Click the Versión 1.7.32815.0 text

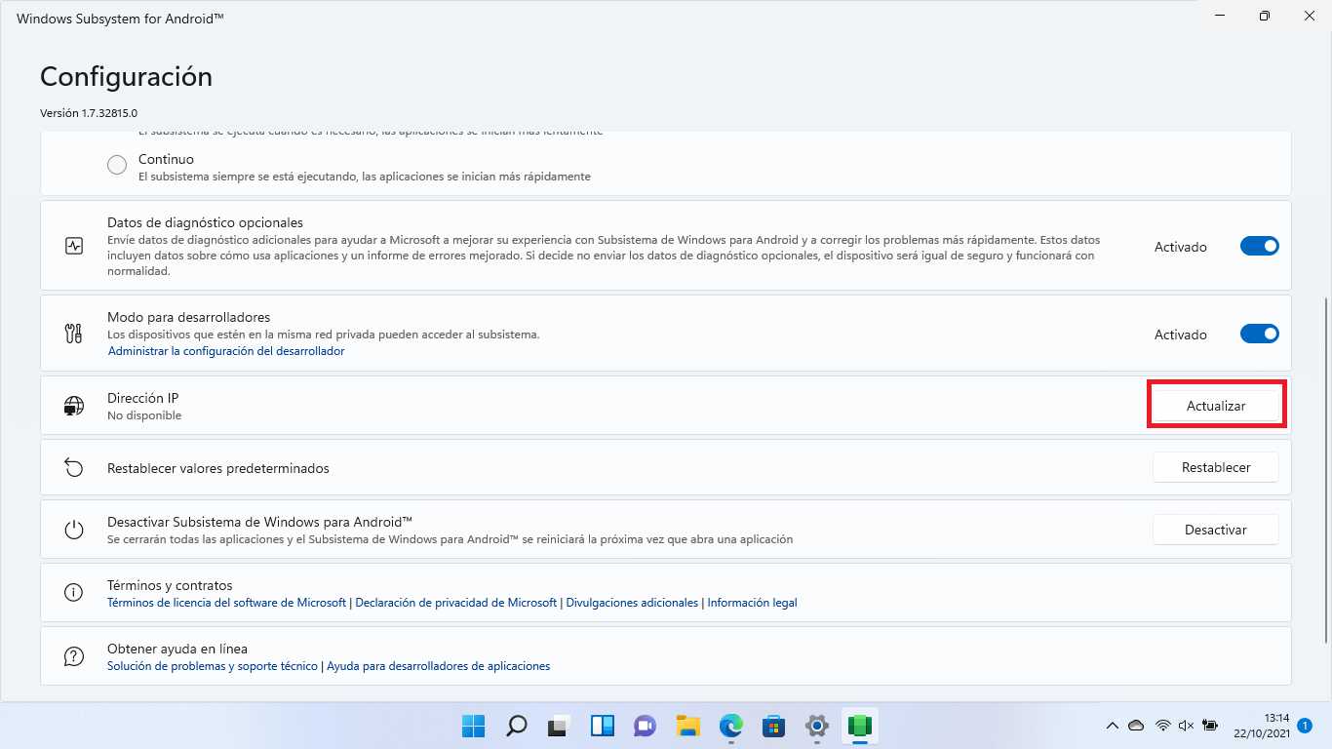tap(89, 113)
